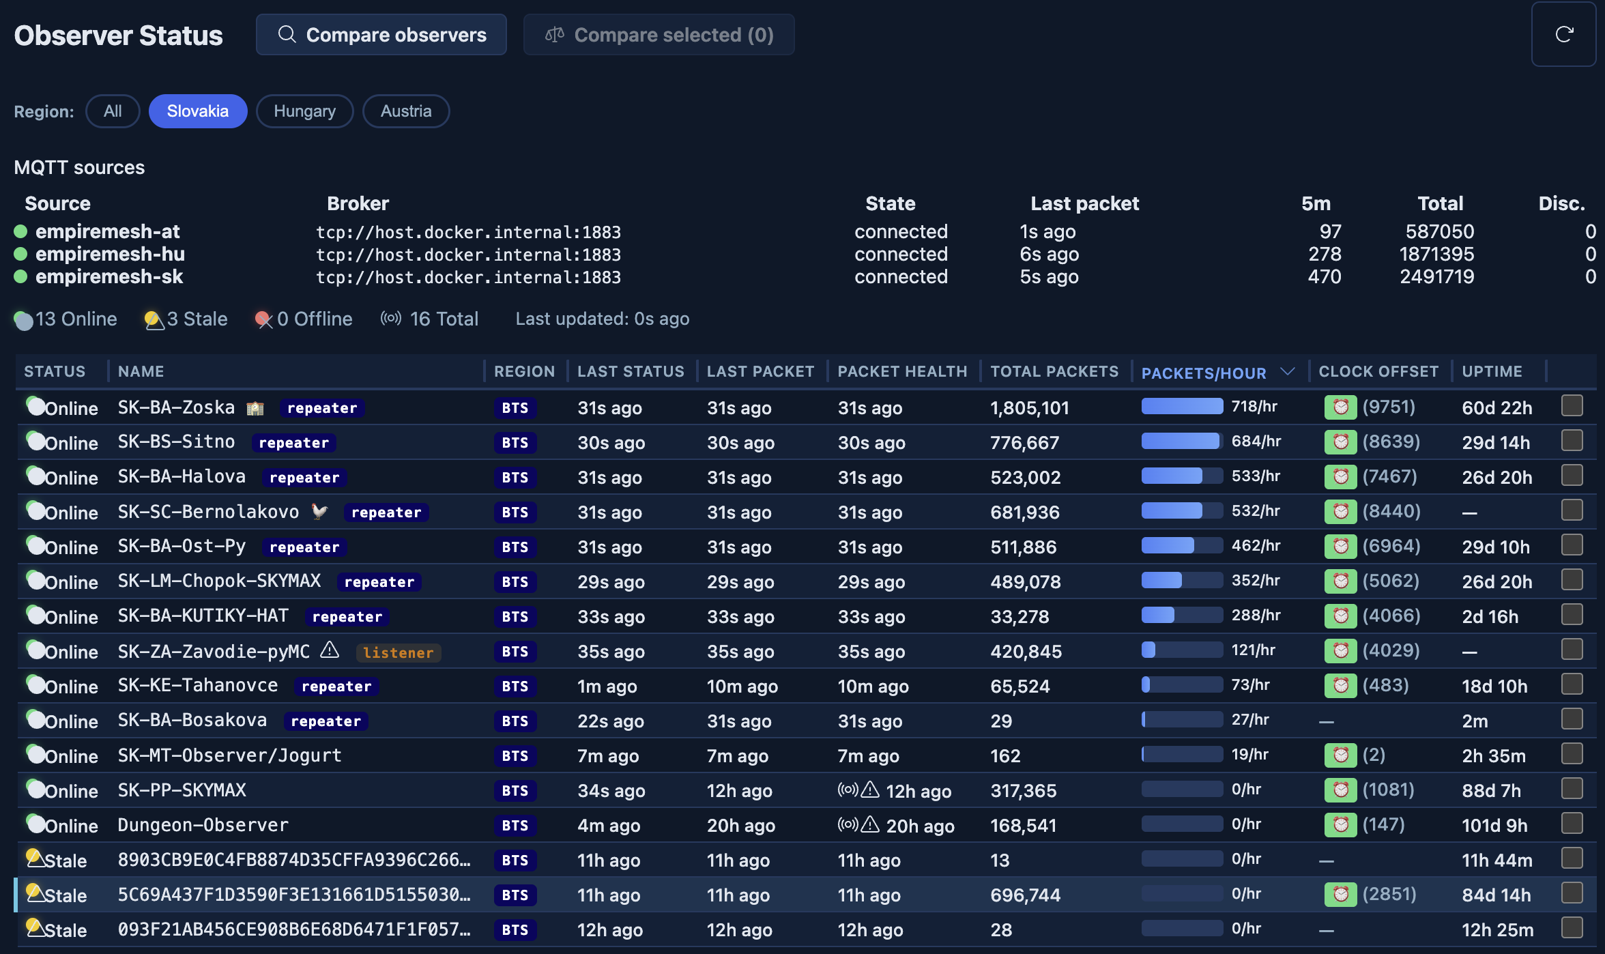Select the Austria region filter
Screen dimensions: 1605x954
coord(406,111)
